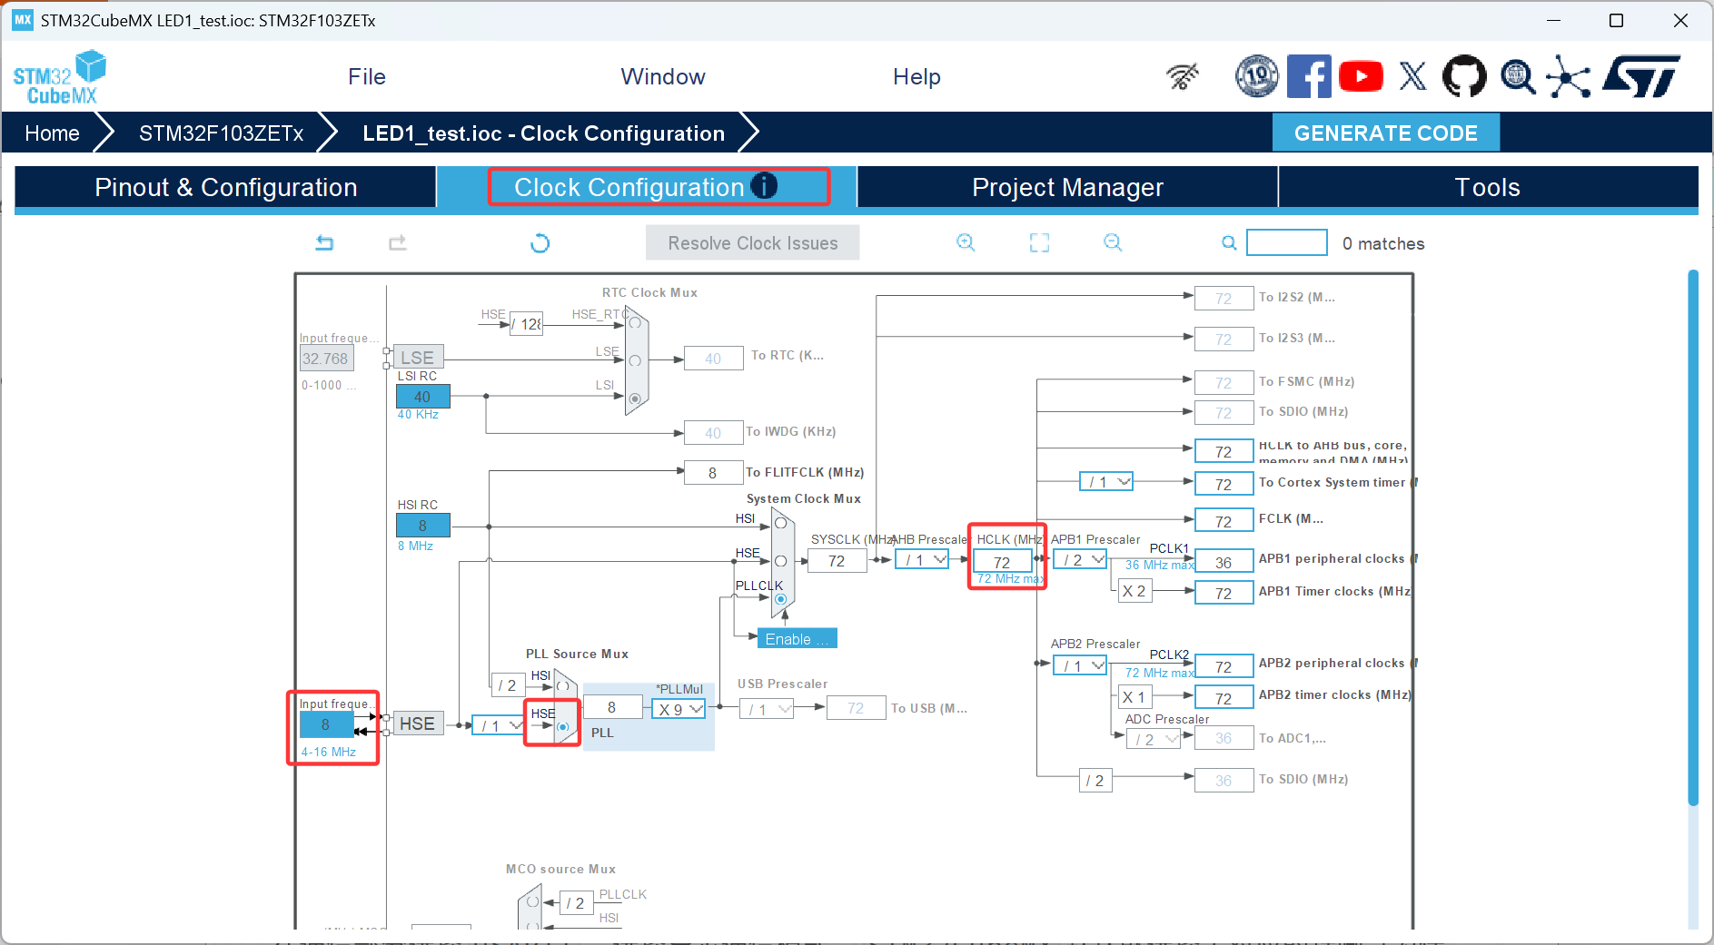Open the Window menu
The image size is (1714, 945).
tap(663, 77)
